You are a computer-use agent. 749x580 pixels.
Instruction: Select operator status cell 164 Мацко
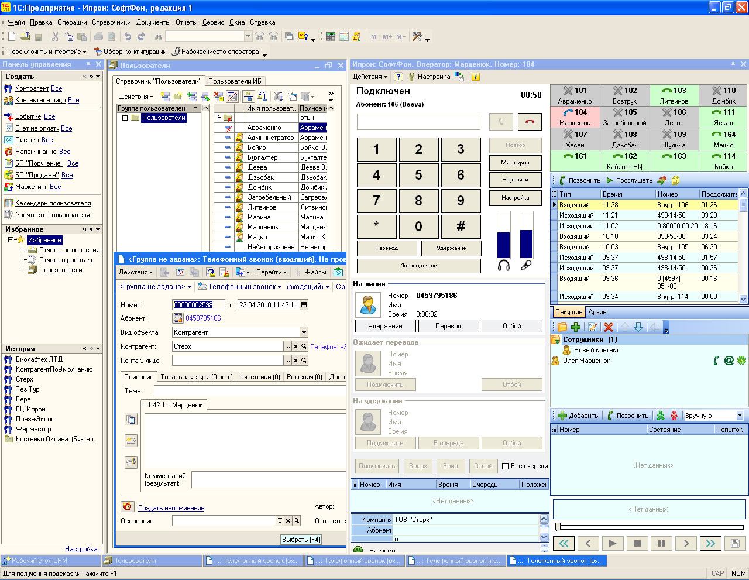(724, 139)
